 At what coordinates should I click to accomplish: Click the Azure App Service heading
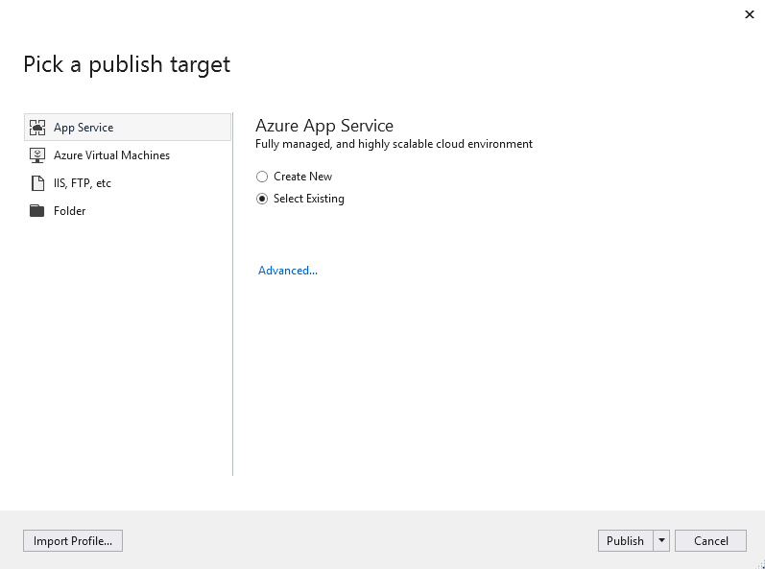(x=324, y=126)
